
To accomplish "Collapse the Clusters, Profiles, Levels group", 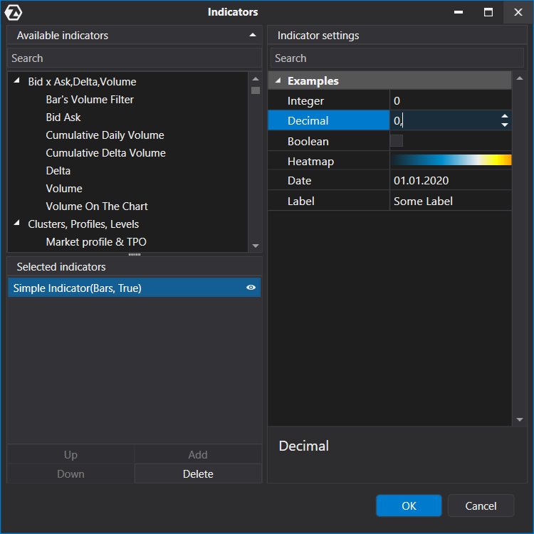I will (x=16, y=223).
